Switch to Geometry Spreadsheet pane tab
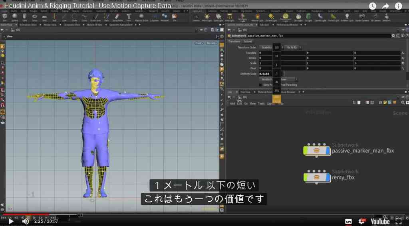The width and height of the screenshot is (409, 226). (121, 25)
